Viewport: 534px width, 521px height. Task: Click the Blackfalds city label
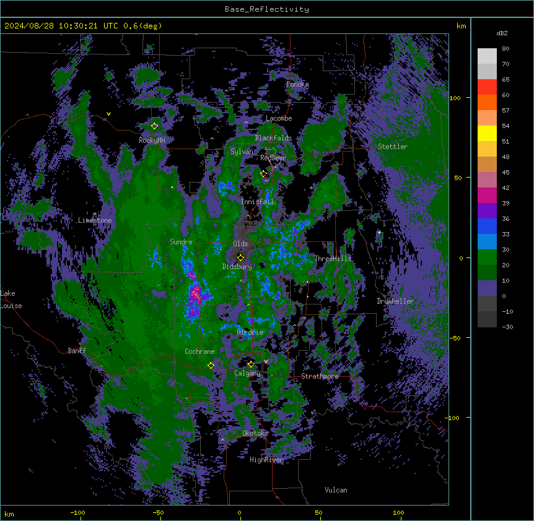click(x=273, y=138)
